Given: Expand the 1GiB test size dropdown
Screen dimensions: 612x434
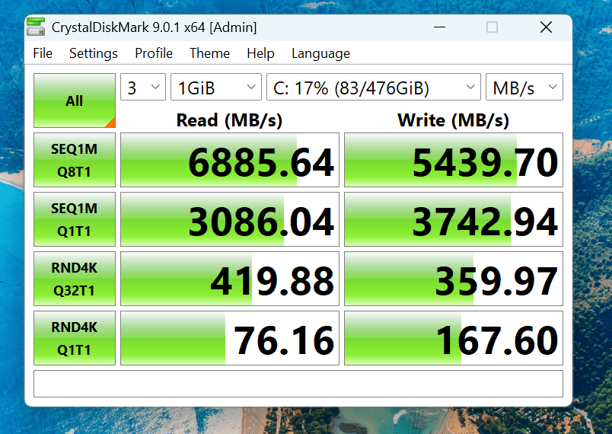Looking at the screenshot, I should pos(216,88).
